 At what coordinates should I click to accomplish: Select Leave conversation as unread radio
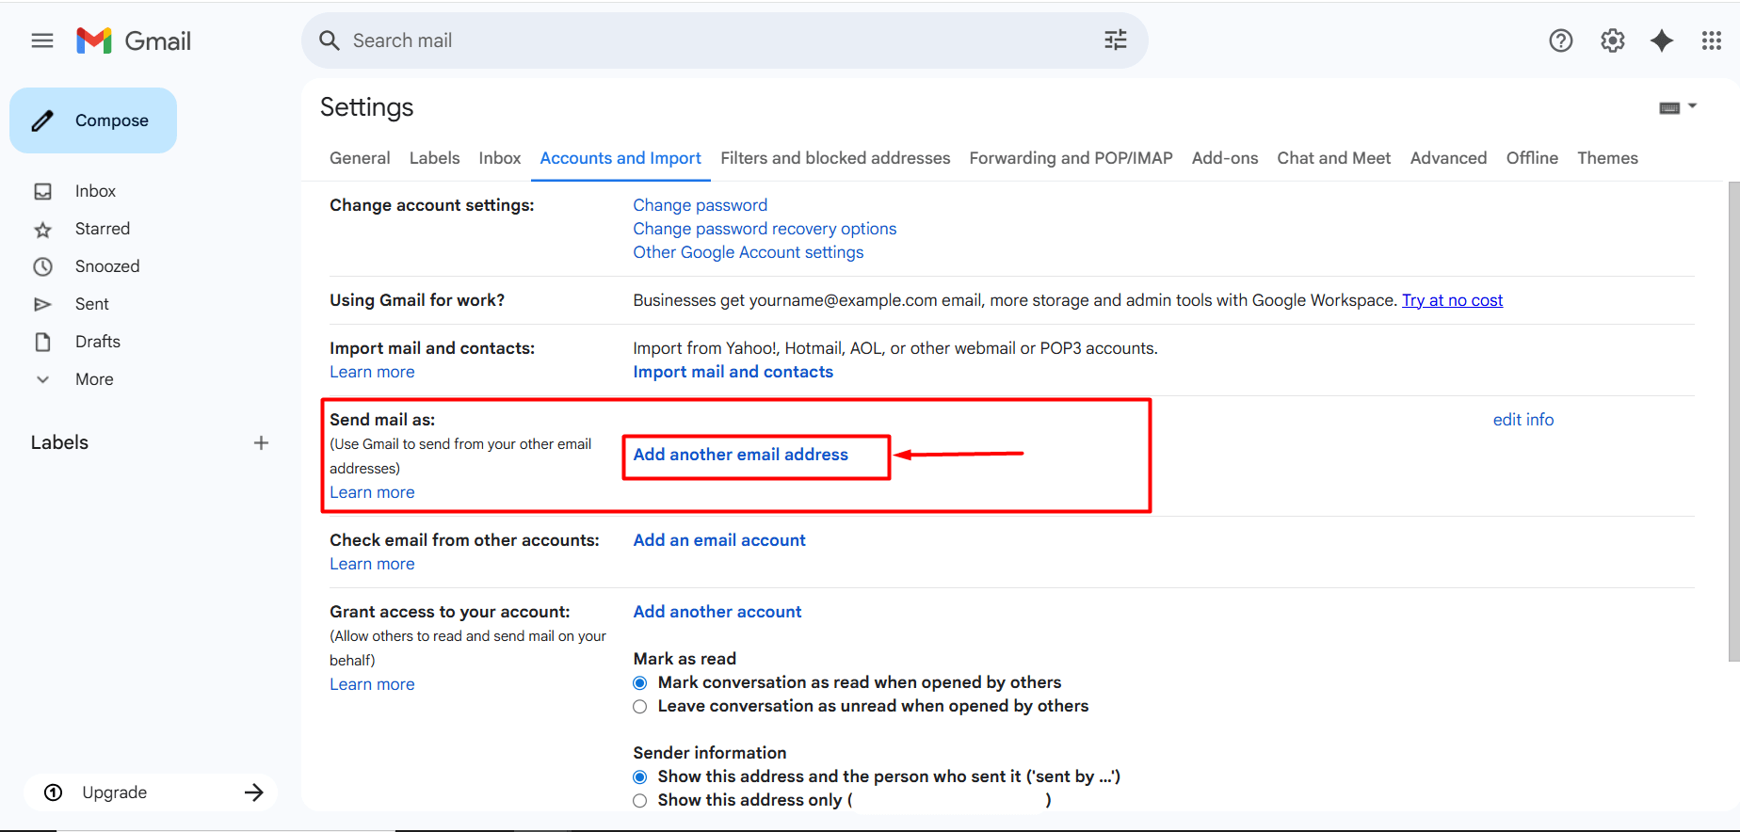[x=640, y=707]
